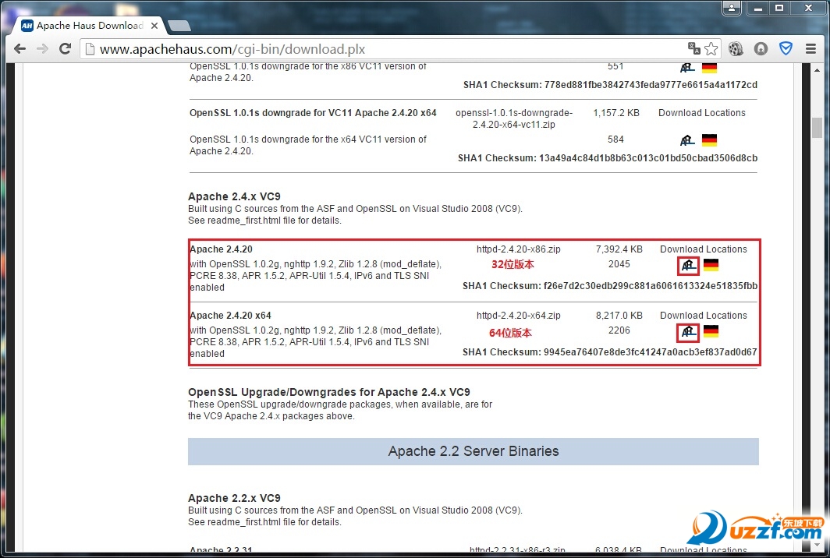Image resolution: width=830 pixels, height=558 pixels.
Task: Open the Chrome hamburger menu
Action: coord(810,49)
